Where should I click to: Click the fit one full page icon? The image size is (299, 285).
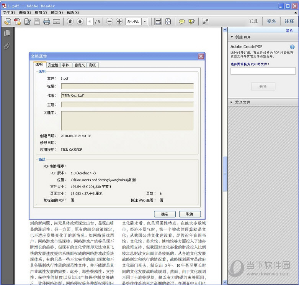coord(168,21)
